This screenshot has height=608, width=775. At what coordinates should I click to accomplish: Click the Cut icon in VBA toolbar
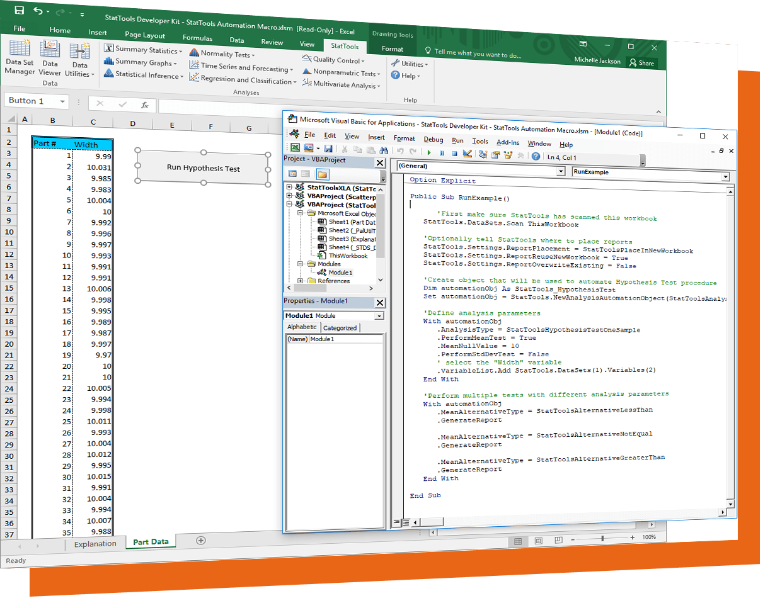pyautogui.click(x=345, y=150)
